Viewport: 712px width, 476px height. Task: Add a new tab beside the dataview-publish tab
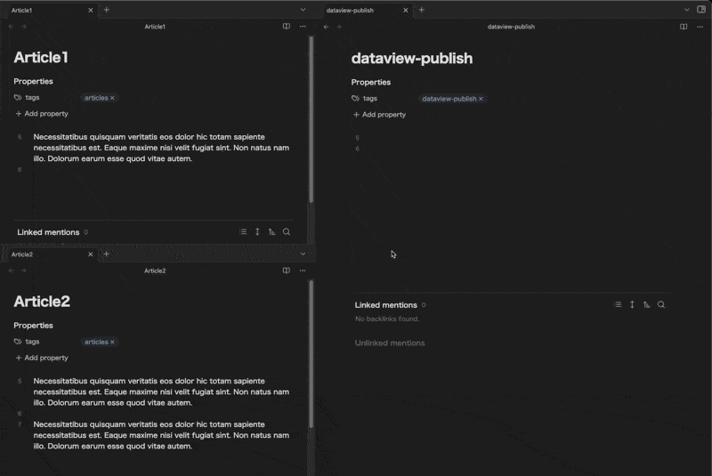coord(421,10)
